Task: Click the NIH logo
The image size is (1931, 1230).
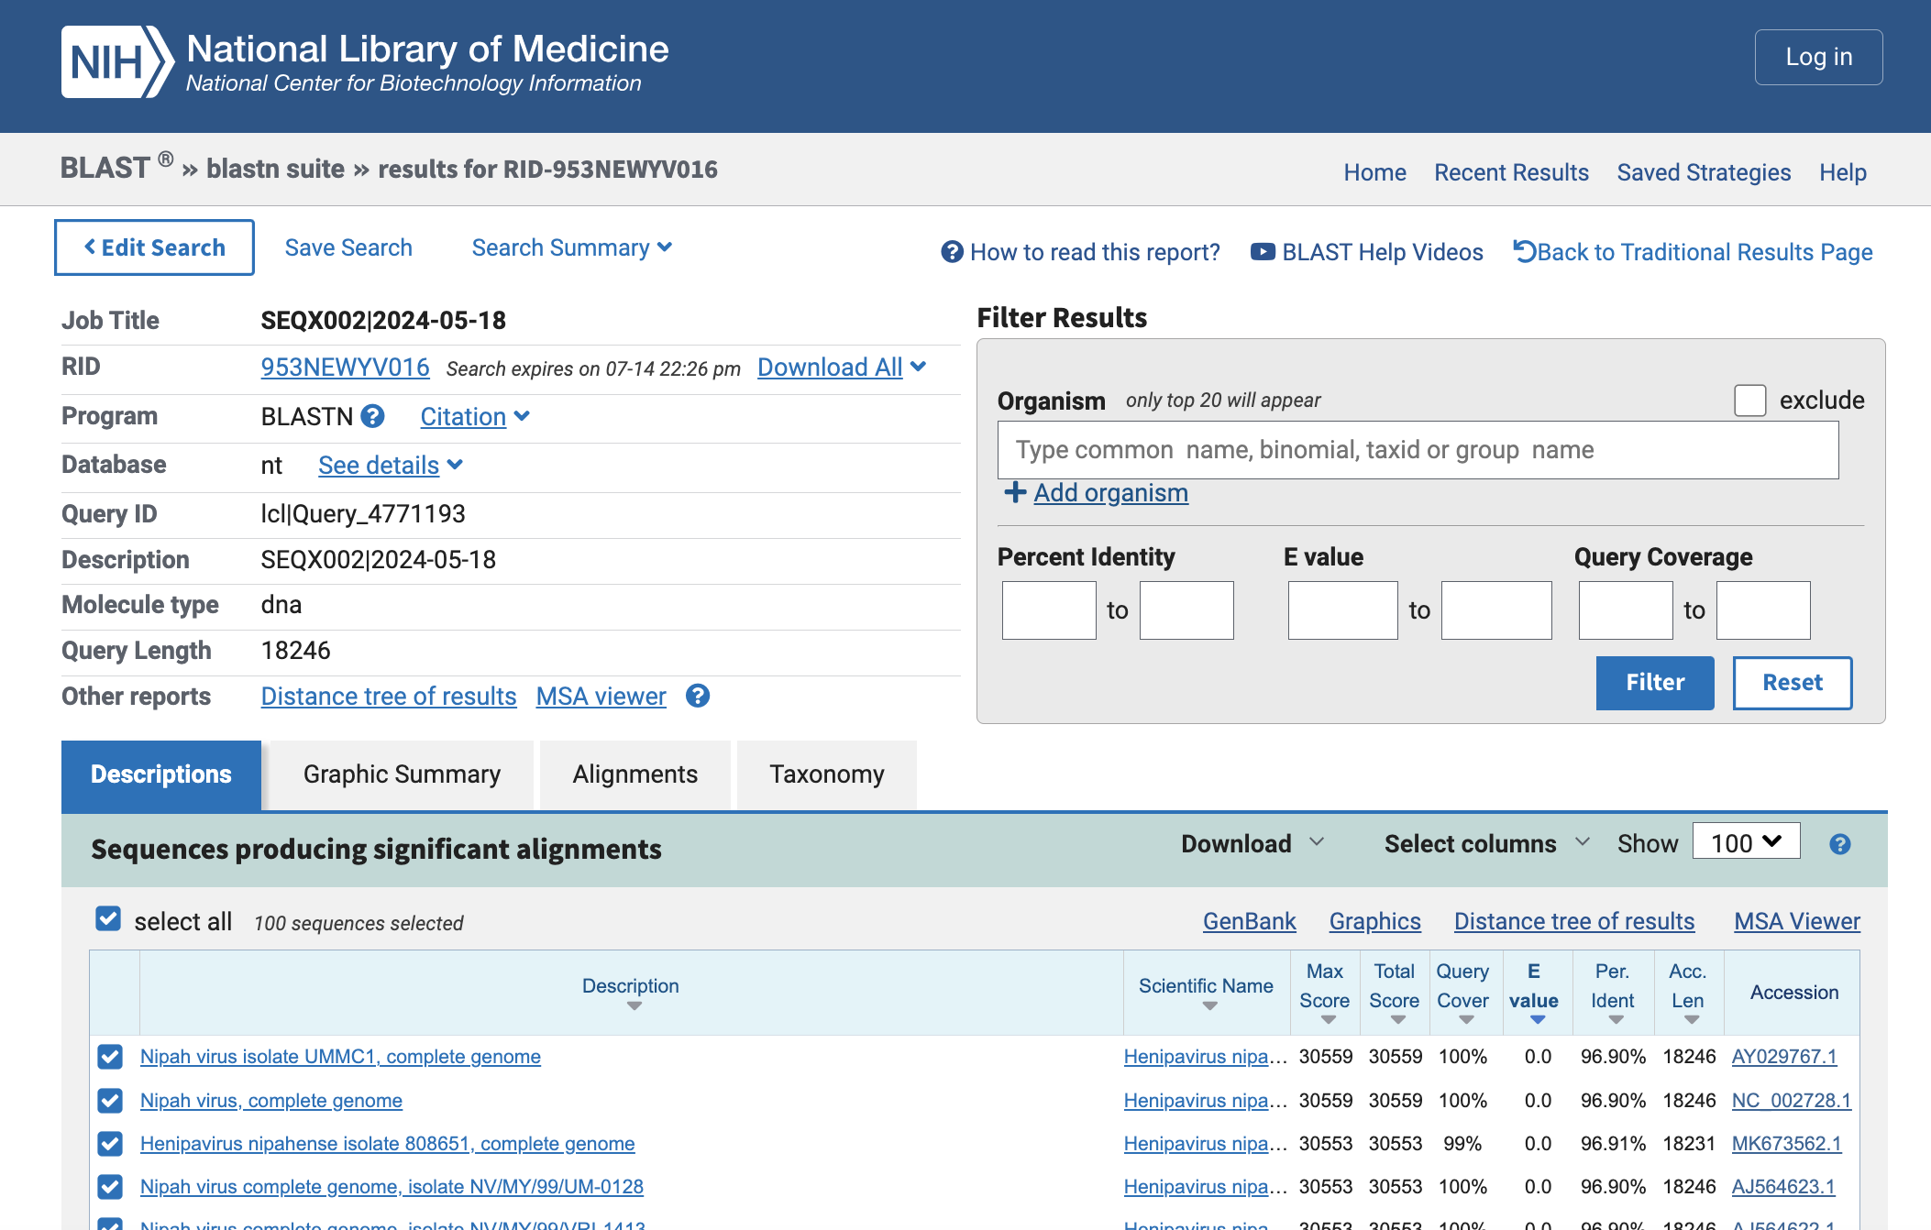Action: (117, 61)
